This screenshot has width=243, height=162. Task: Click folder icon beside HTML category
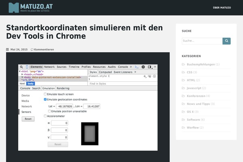point(183,80)
